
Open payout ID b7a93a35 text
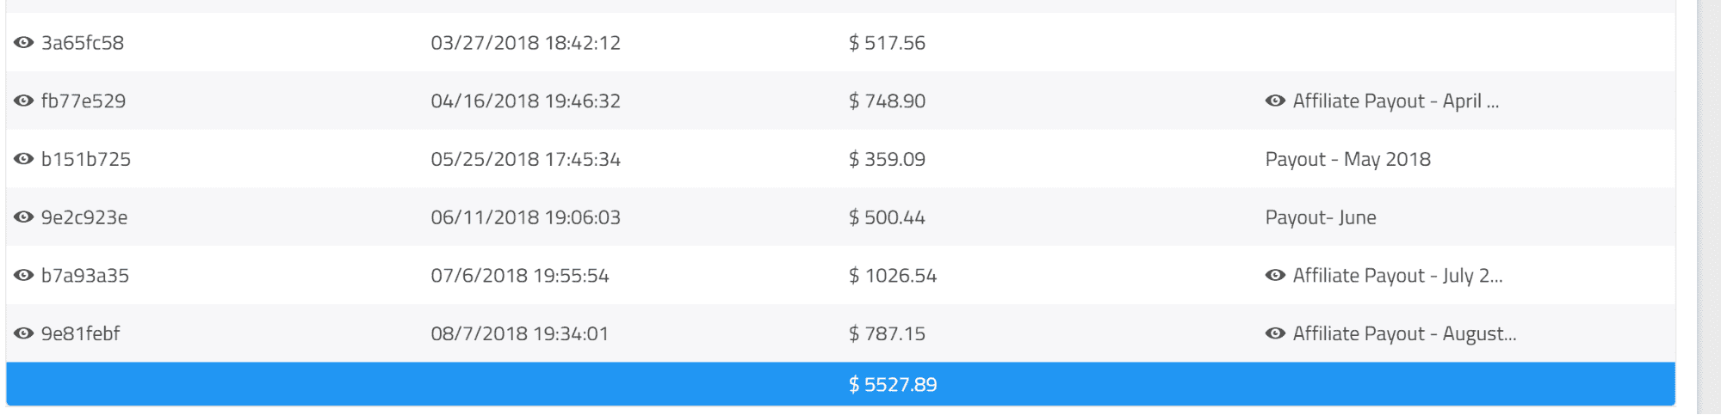point(85,276)
